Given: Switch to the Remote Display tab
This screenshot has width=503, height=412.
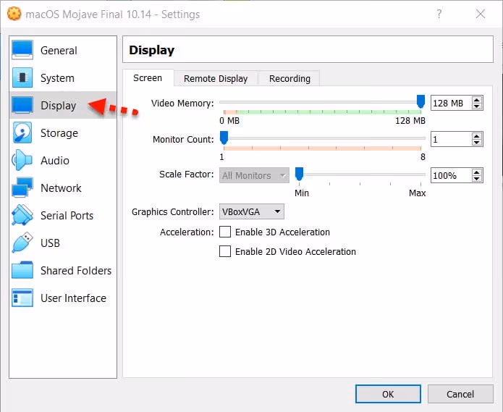Looking at the screenshot, I should click(x=216, y=79).
